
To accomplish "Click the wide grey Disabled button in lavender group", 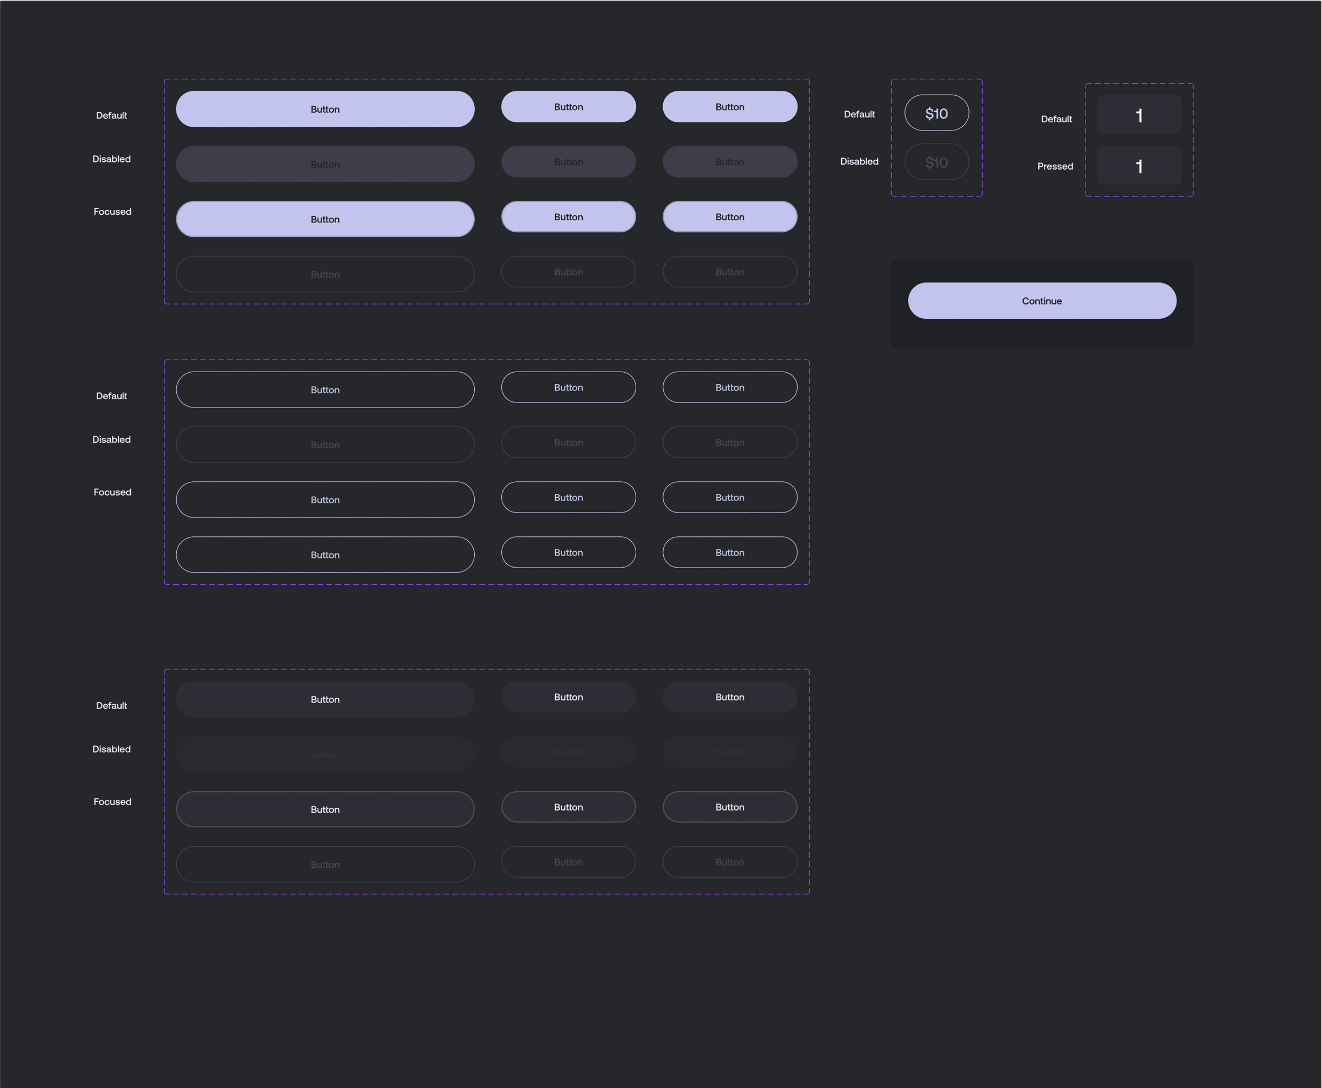I will click(x=324, y=164).
